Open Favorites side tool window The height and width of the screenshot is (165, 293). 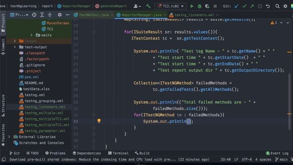tap(3, 135)
